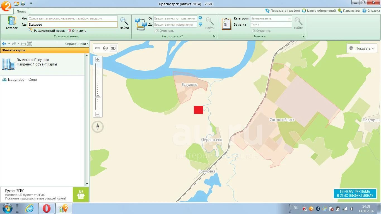Focus the Что search input field
The image size is (381, 214).
73,18
